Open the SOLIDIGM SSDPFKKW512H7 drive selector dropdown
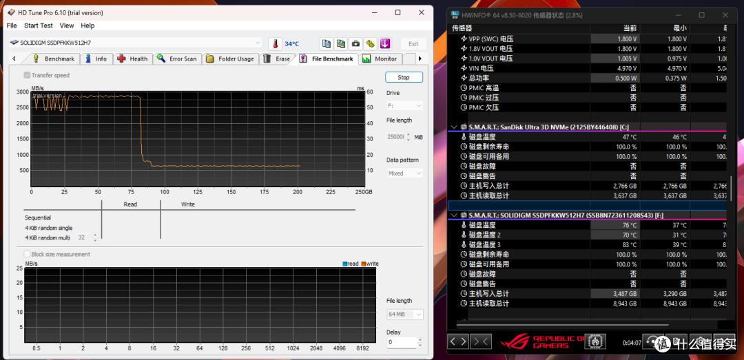744x360 pixels. (136, 43)
